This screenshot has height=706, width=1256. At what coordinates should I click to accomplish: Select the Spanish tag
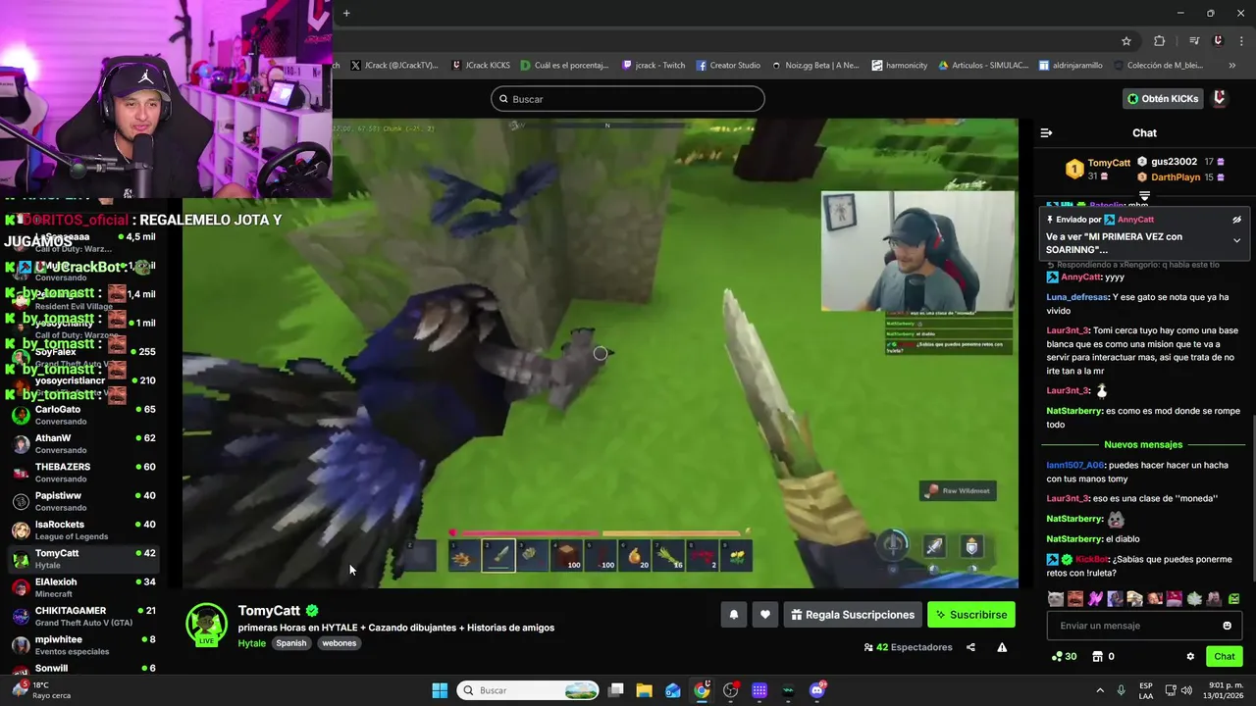coord(291,643)
